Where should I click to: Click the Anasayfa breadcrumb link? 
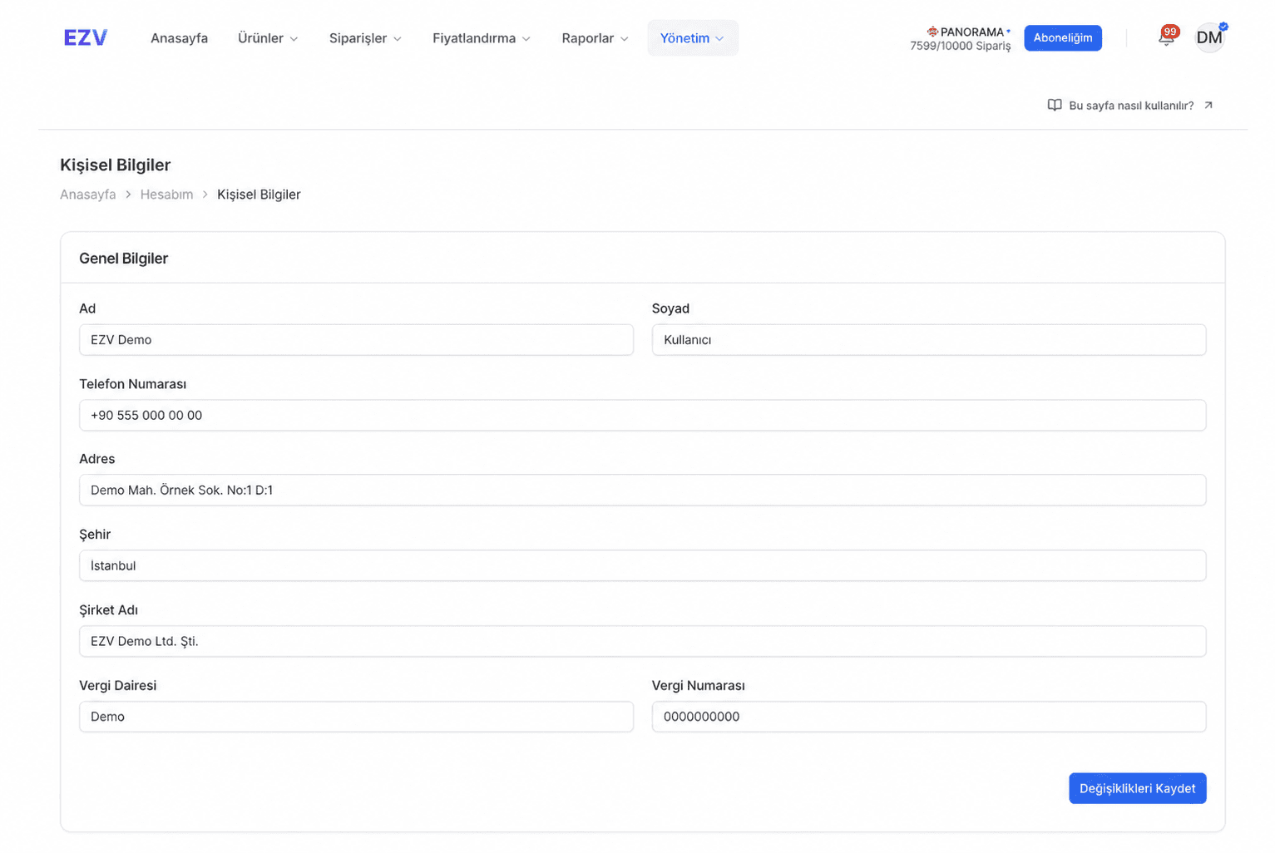(87, 195)
